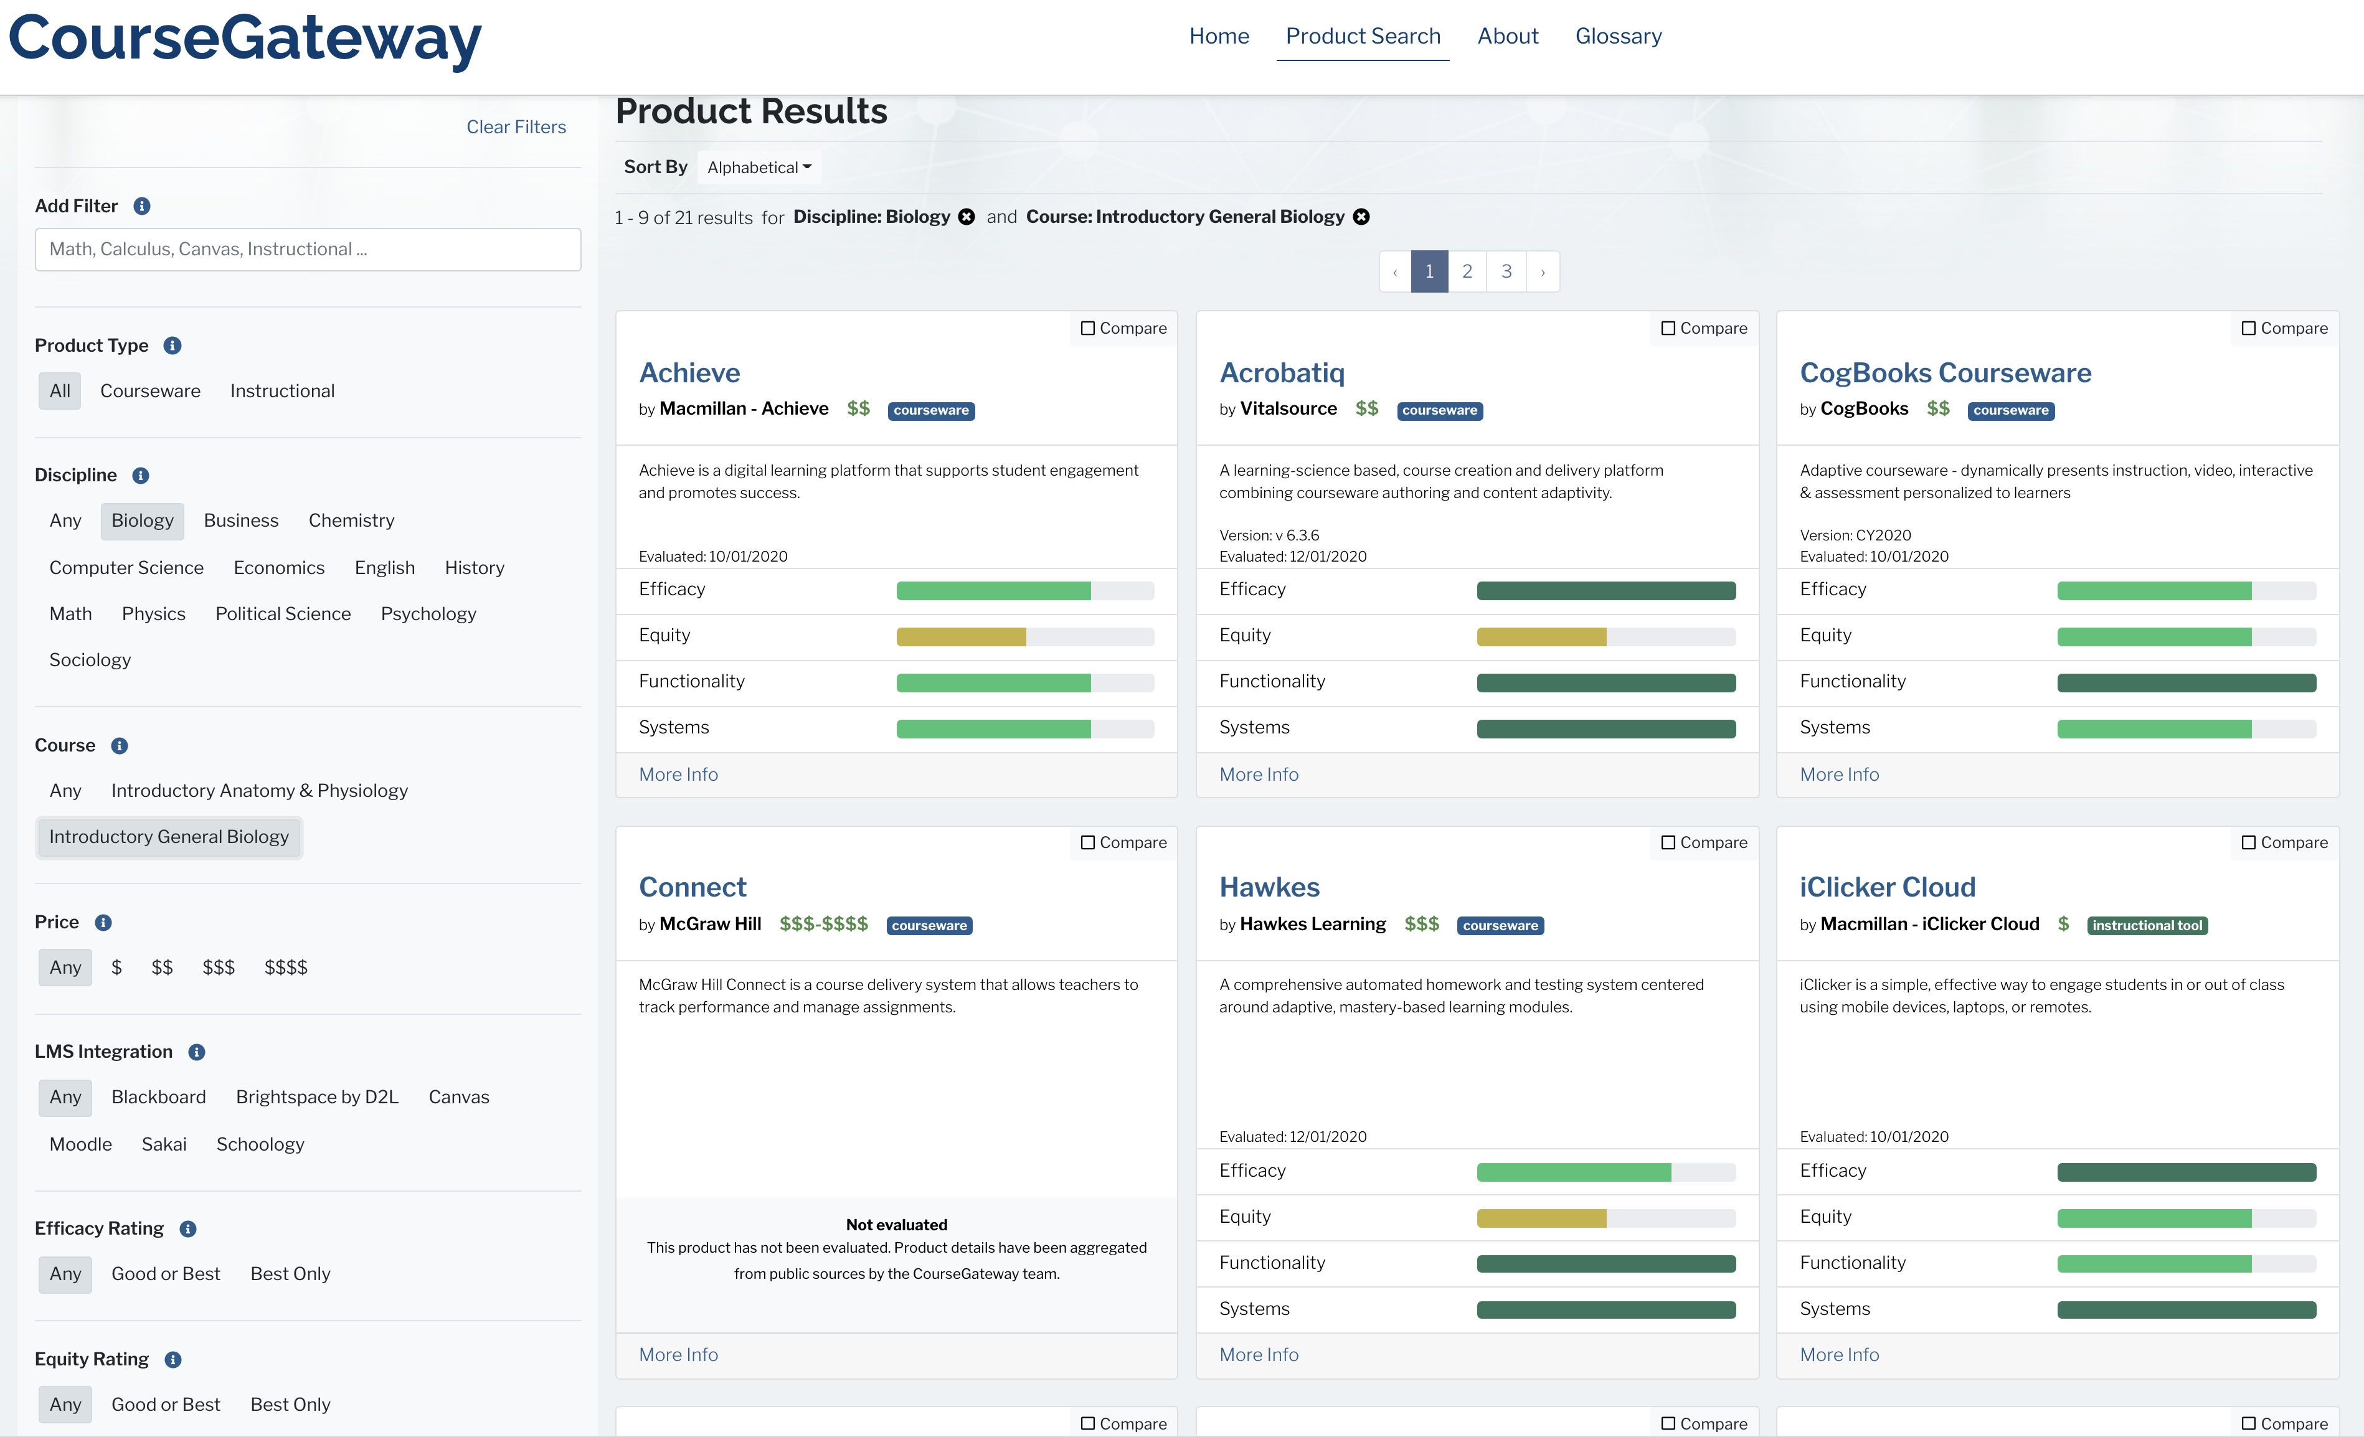The width and height of the screenshot is (2364, 1437).
Task: Click info icon next to Product Type
Action: pos(173,346)
